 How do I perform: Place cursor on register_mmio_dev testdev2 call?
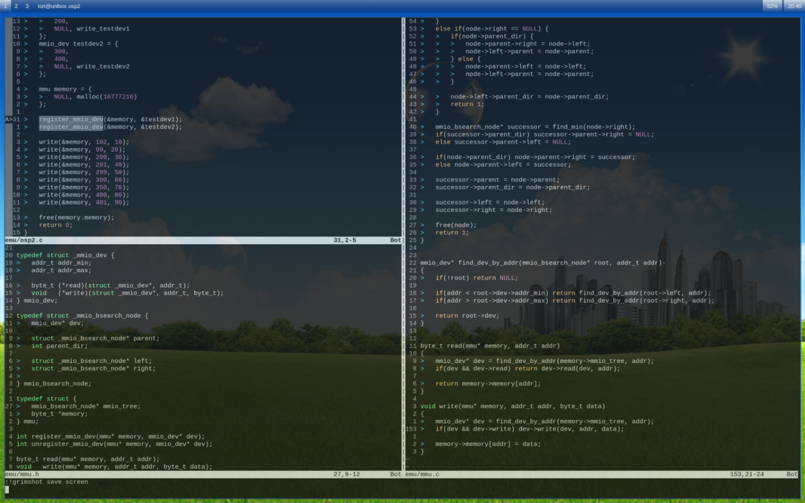coord(110,127)
